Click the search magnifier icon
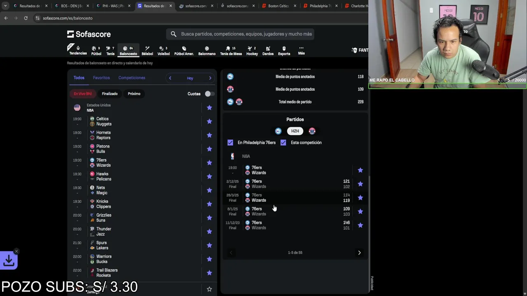The image size is (527, 296). [173, 34]
